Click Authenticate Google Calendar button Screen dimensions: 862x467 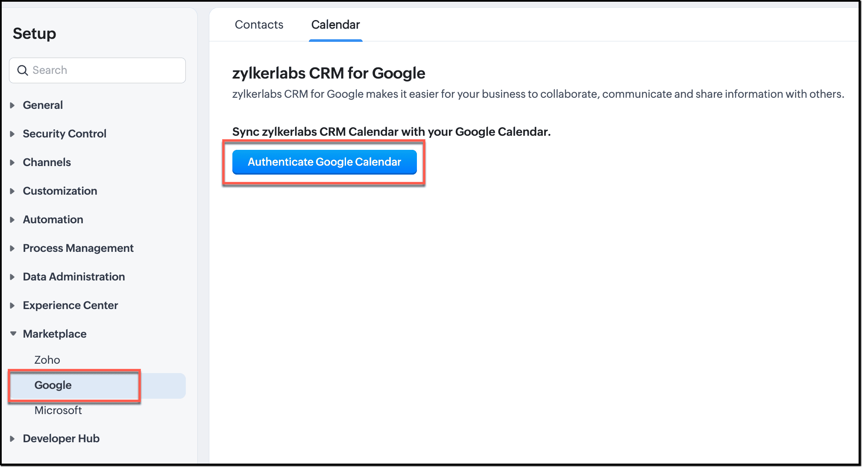click(x=324, y=162)
